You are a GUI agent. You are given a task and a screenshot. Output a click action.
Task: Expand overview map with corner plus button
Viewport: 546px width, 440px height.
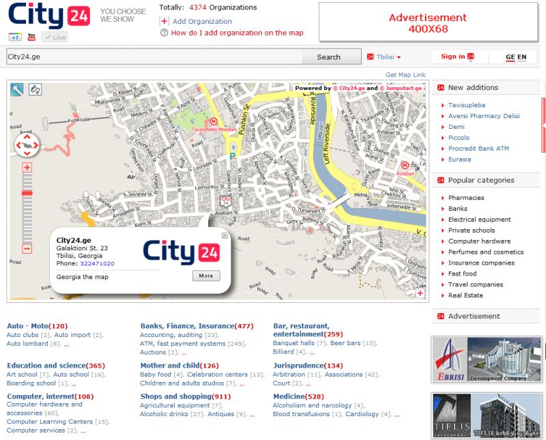(x=420, y=293)
